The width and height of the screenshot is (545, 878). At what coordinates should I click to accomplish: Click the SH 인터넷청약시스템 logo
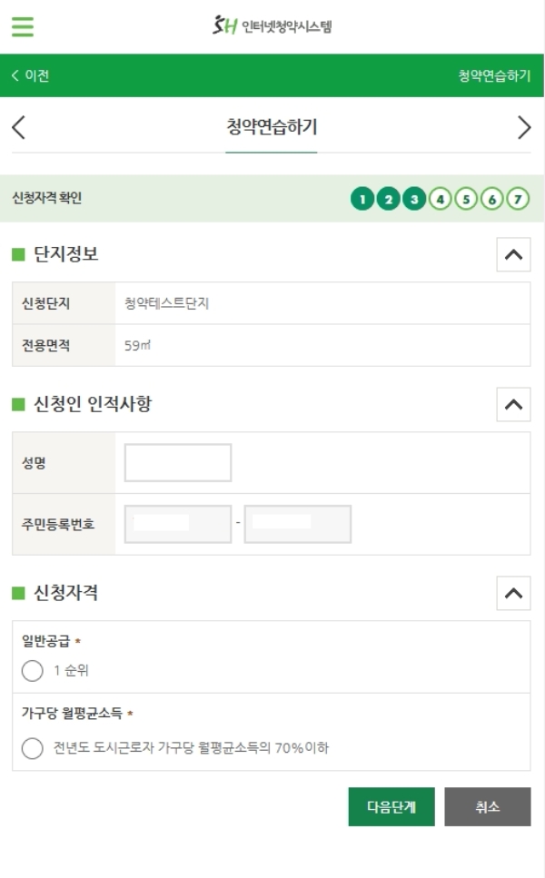[x=272, y=25]
